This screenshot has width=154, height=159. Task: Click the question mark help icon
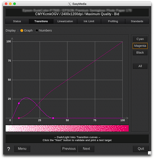(x=9, y=149)
